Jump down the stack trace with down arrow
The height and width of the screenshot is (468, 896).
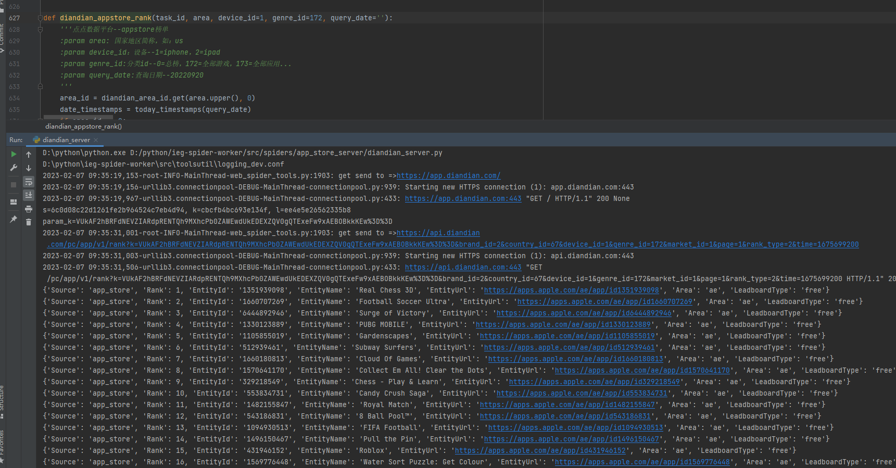(29, 168)
